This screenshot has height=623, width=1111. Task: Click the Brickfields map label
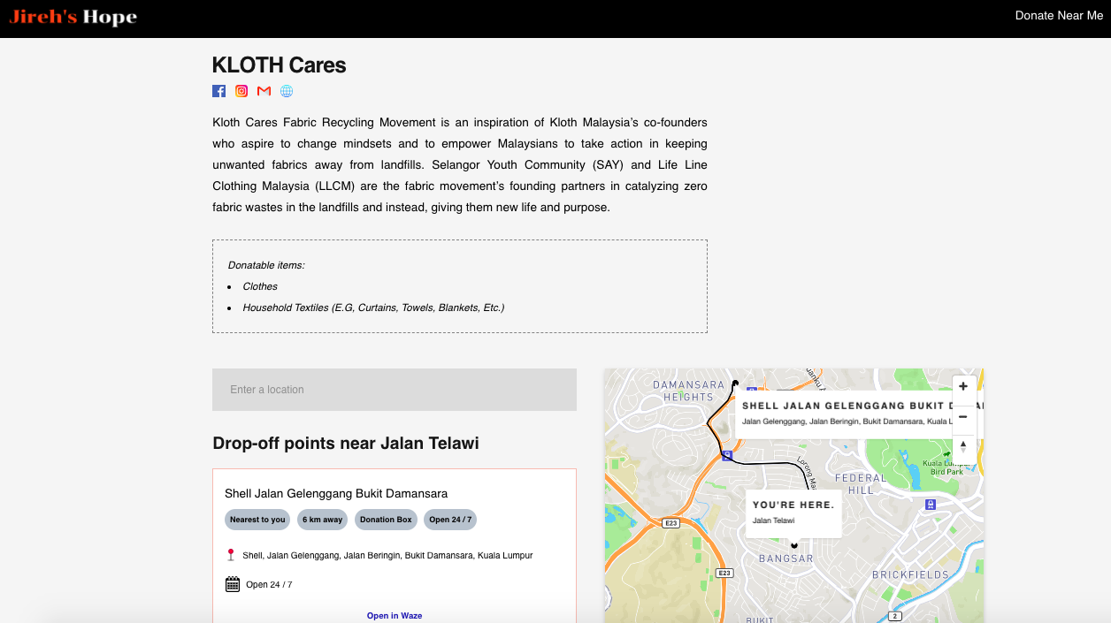910,574
